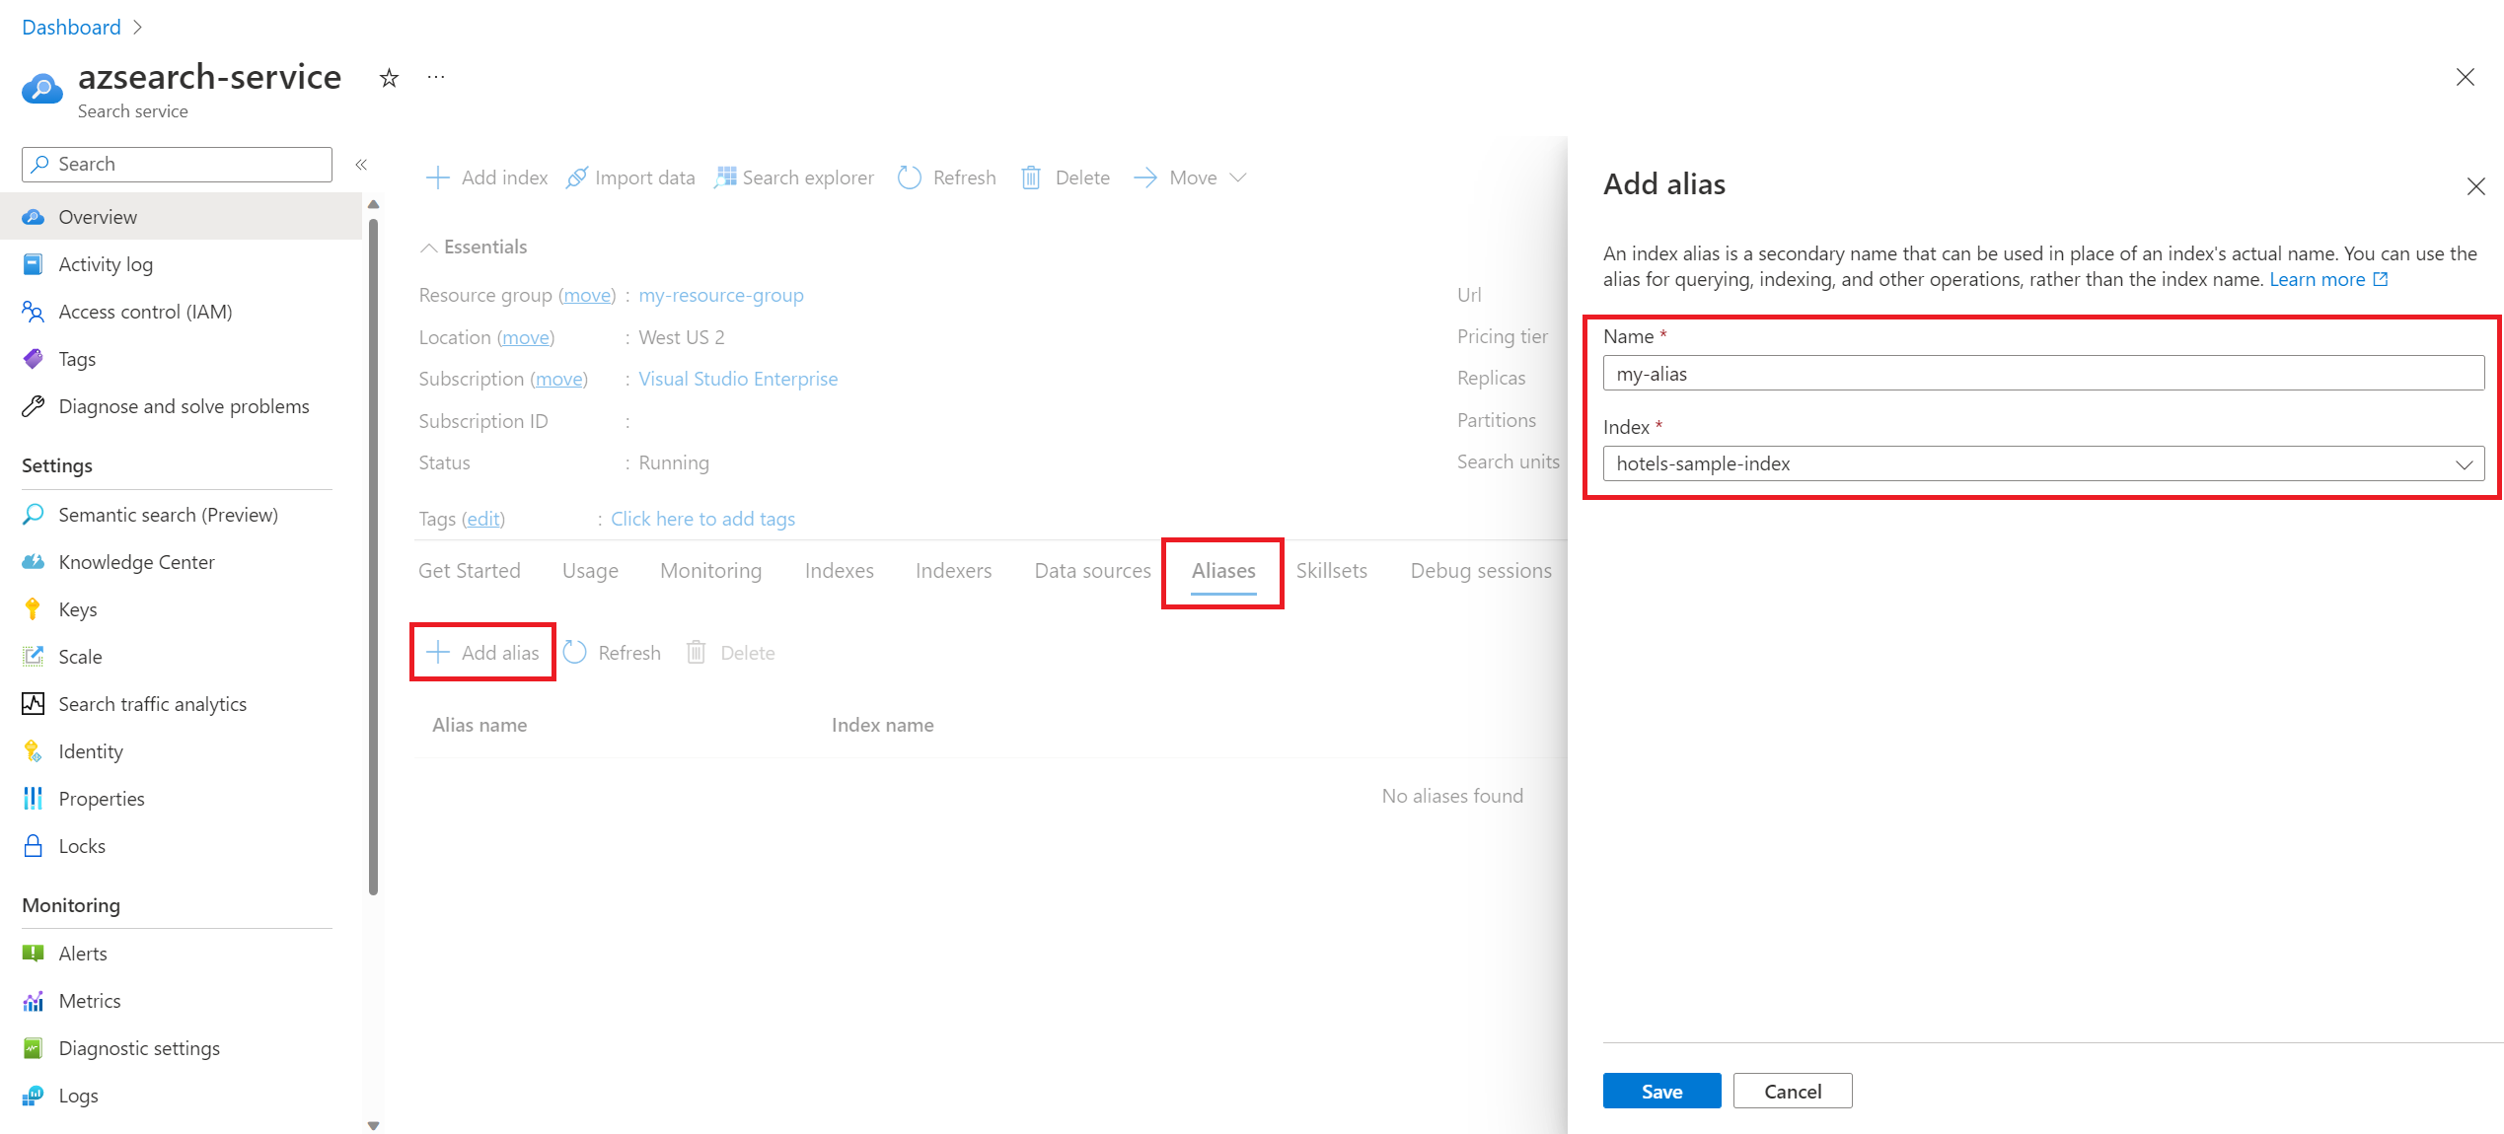Click the Cancel button in Add alias
The image size is (2504, 1134).
point(1792,1091)
